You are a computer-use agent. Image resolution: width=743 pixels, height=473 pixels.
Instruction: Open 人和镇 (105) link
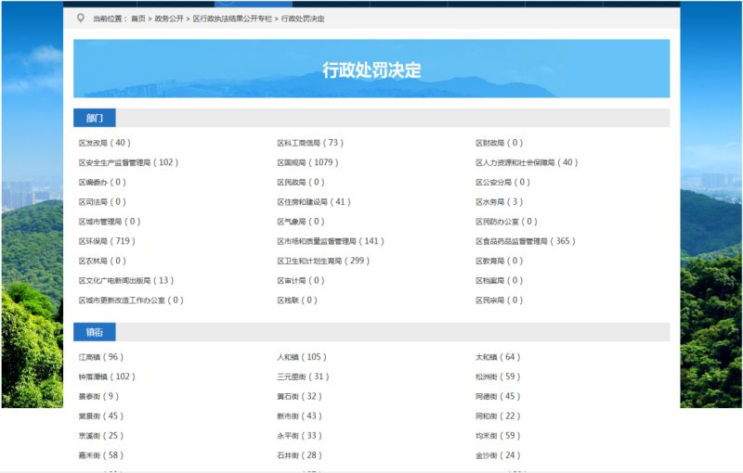point(302,357)
